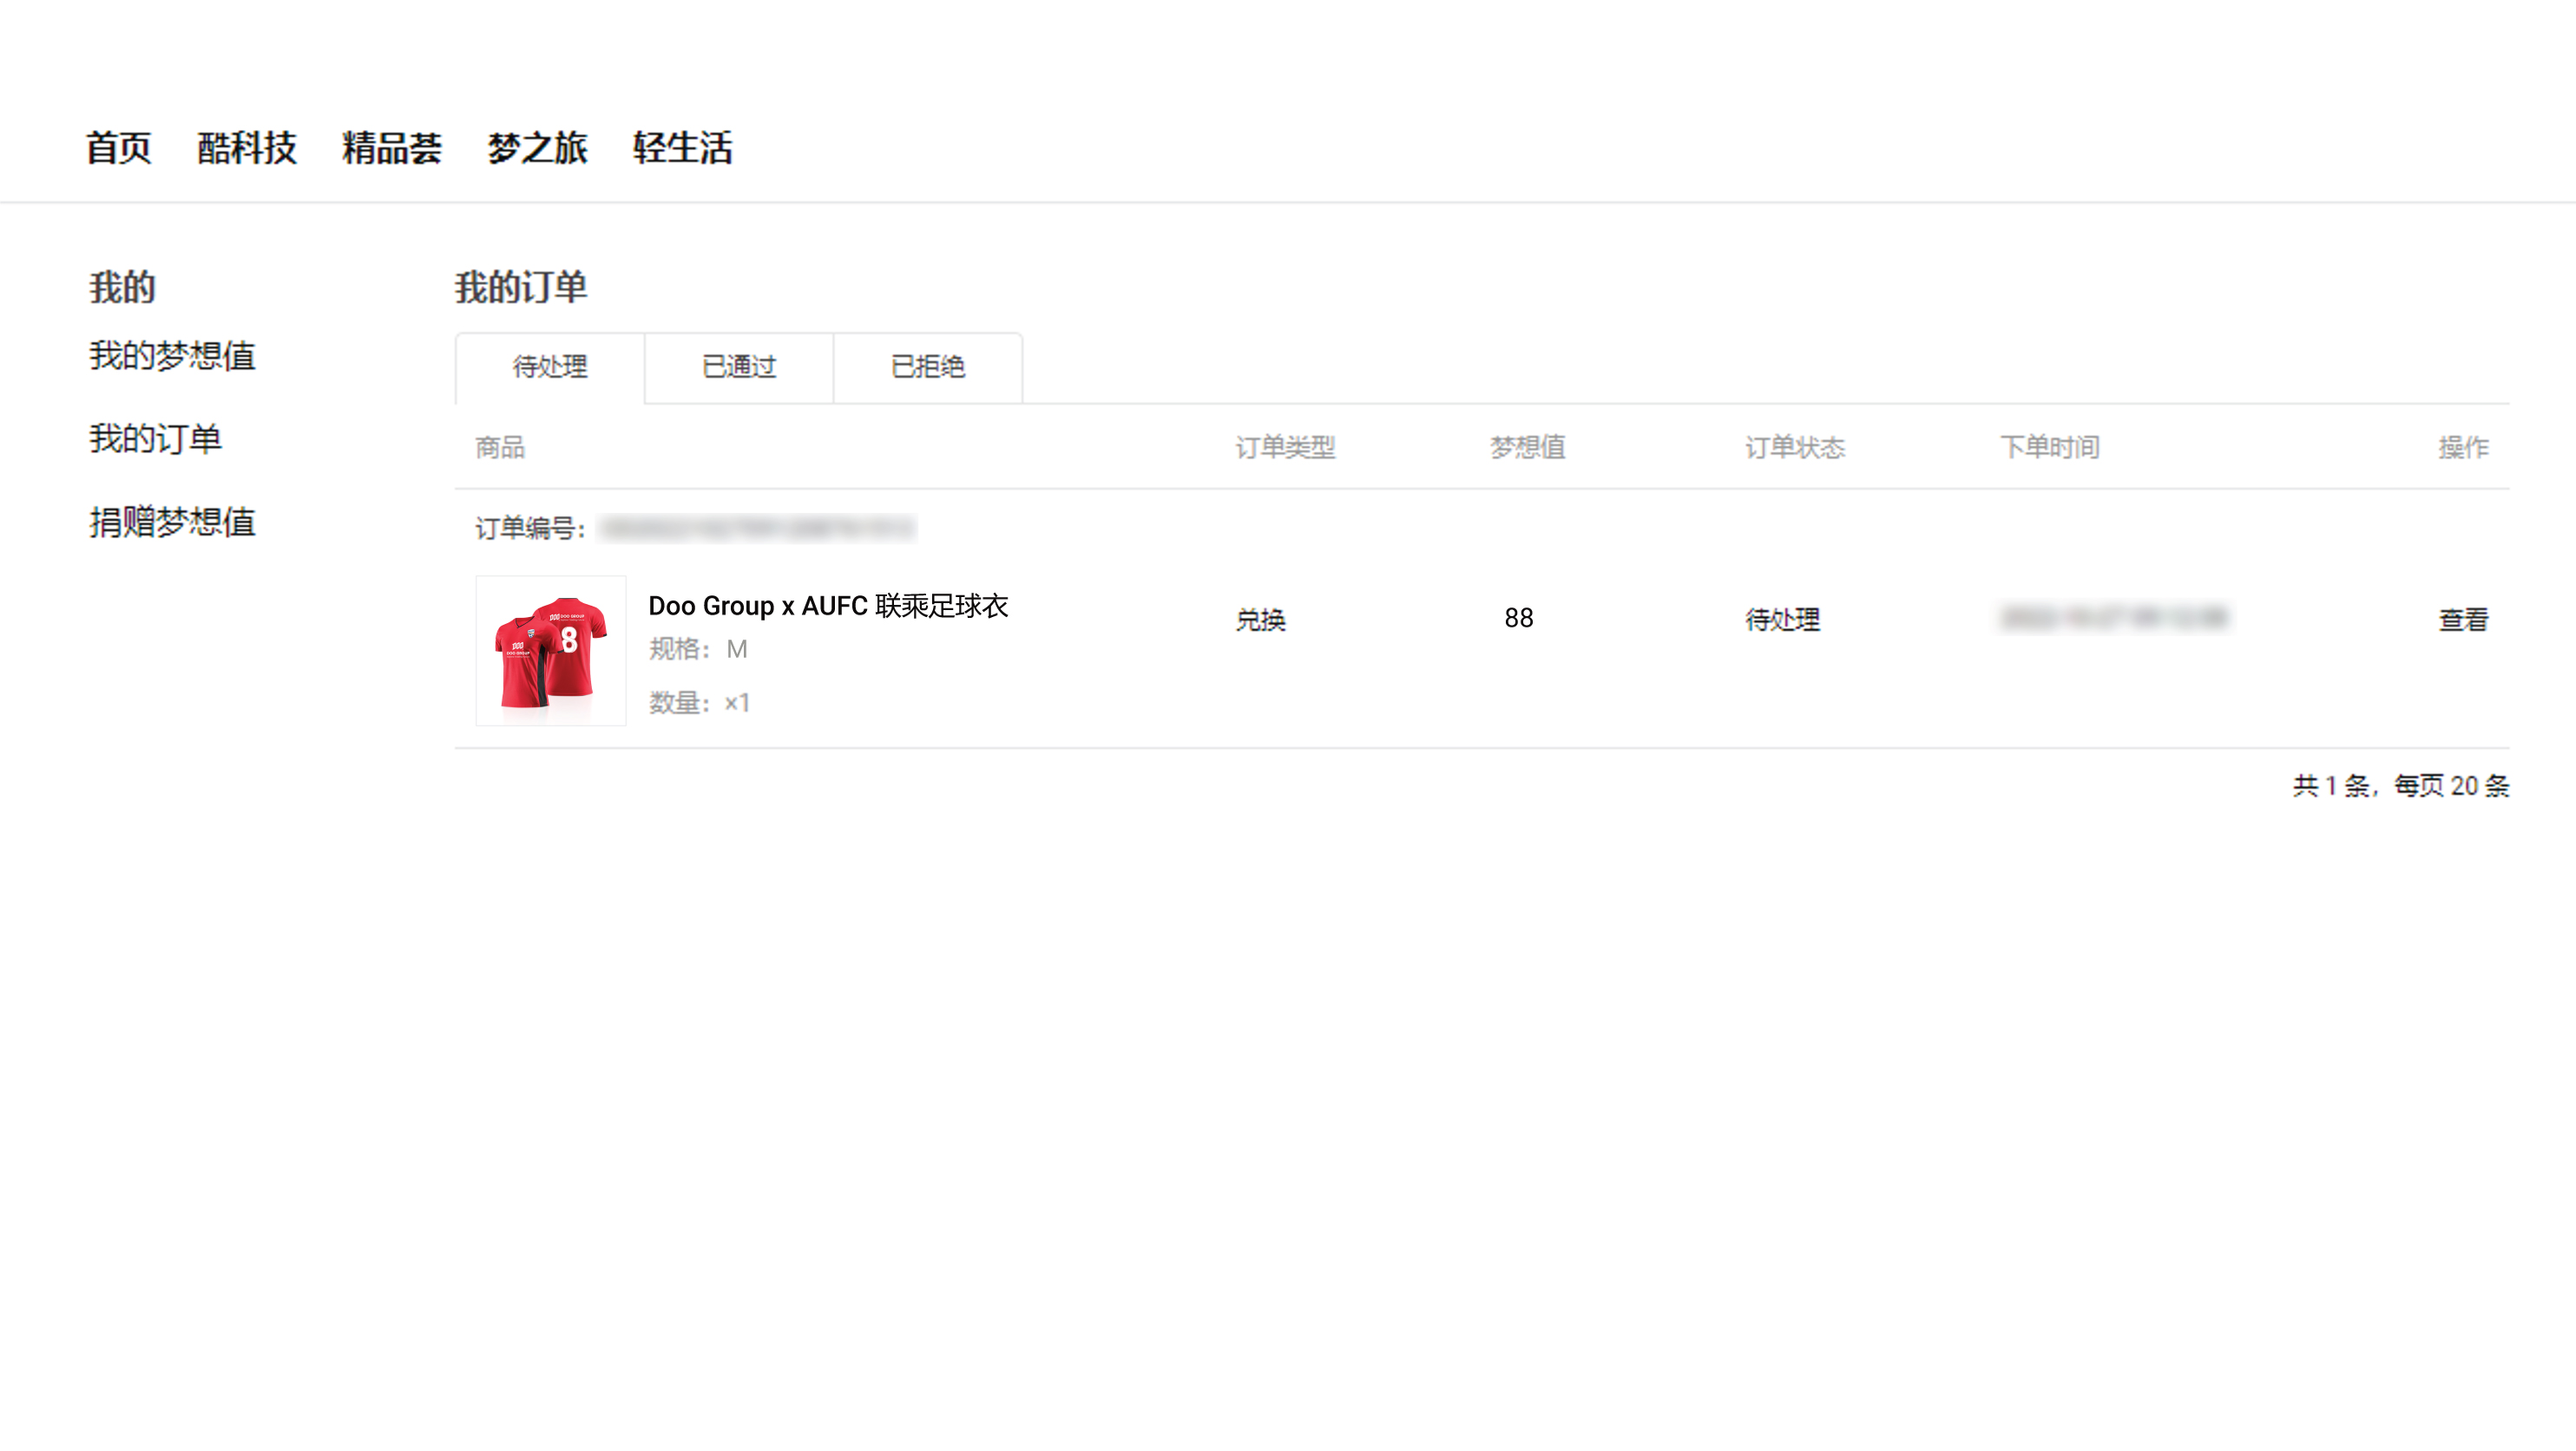Open the 精品荟 navigation menu
Viewport: 2576px width, 1451px height.
392,148
